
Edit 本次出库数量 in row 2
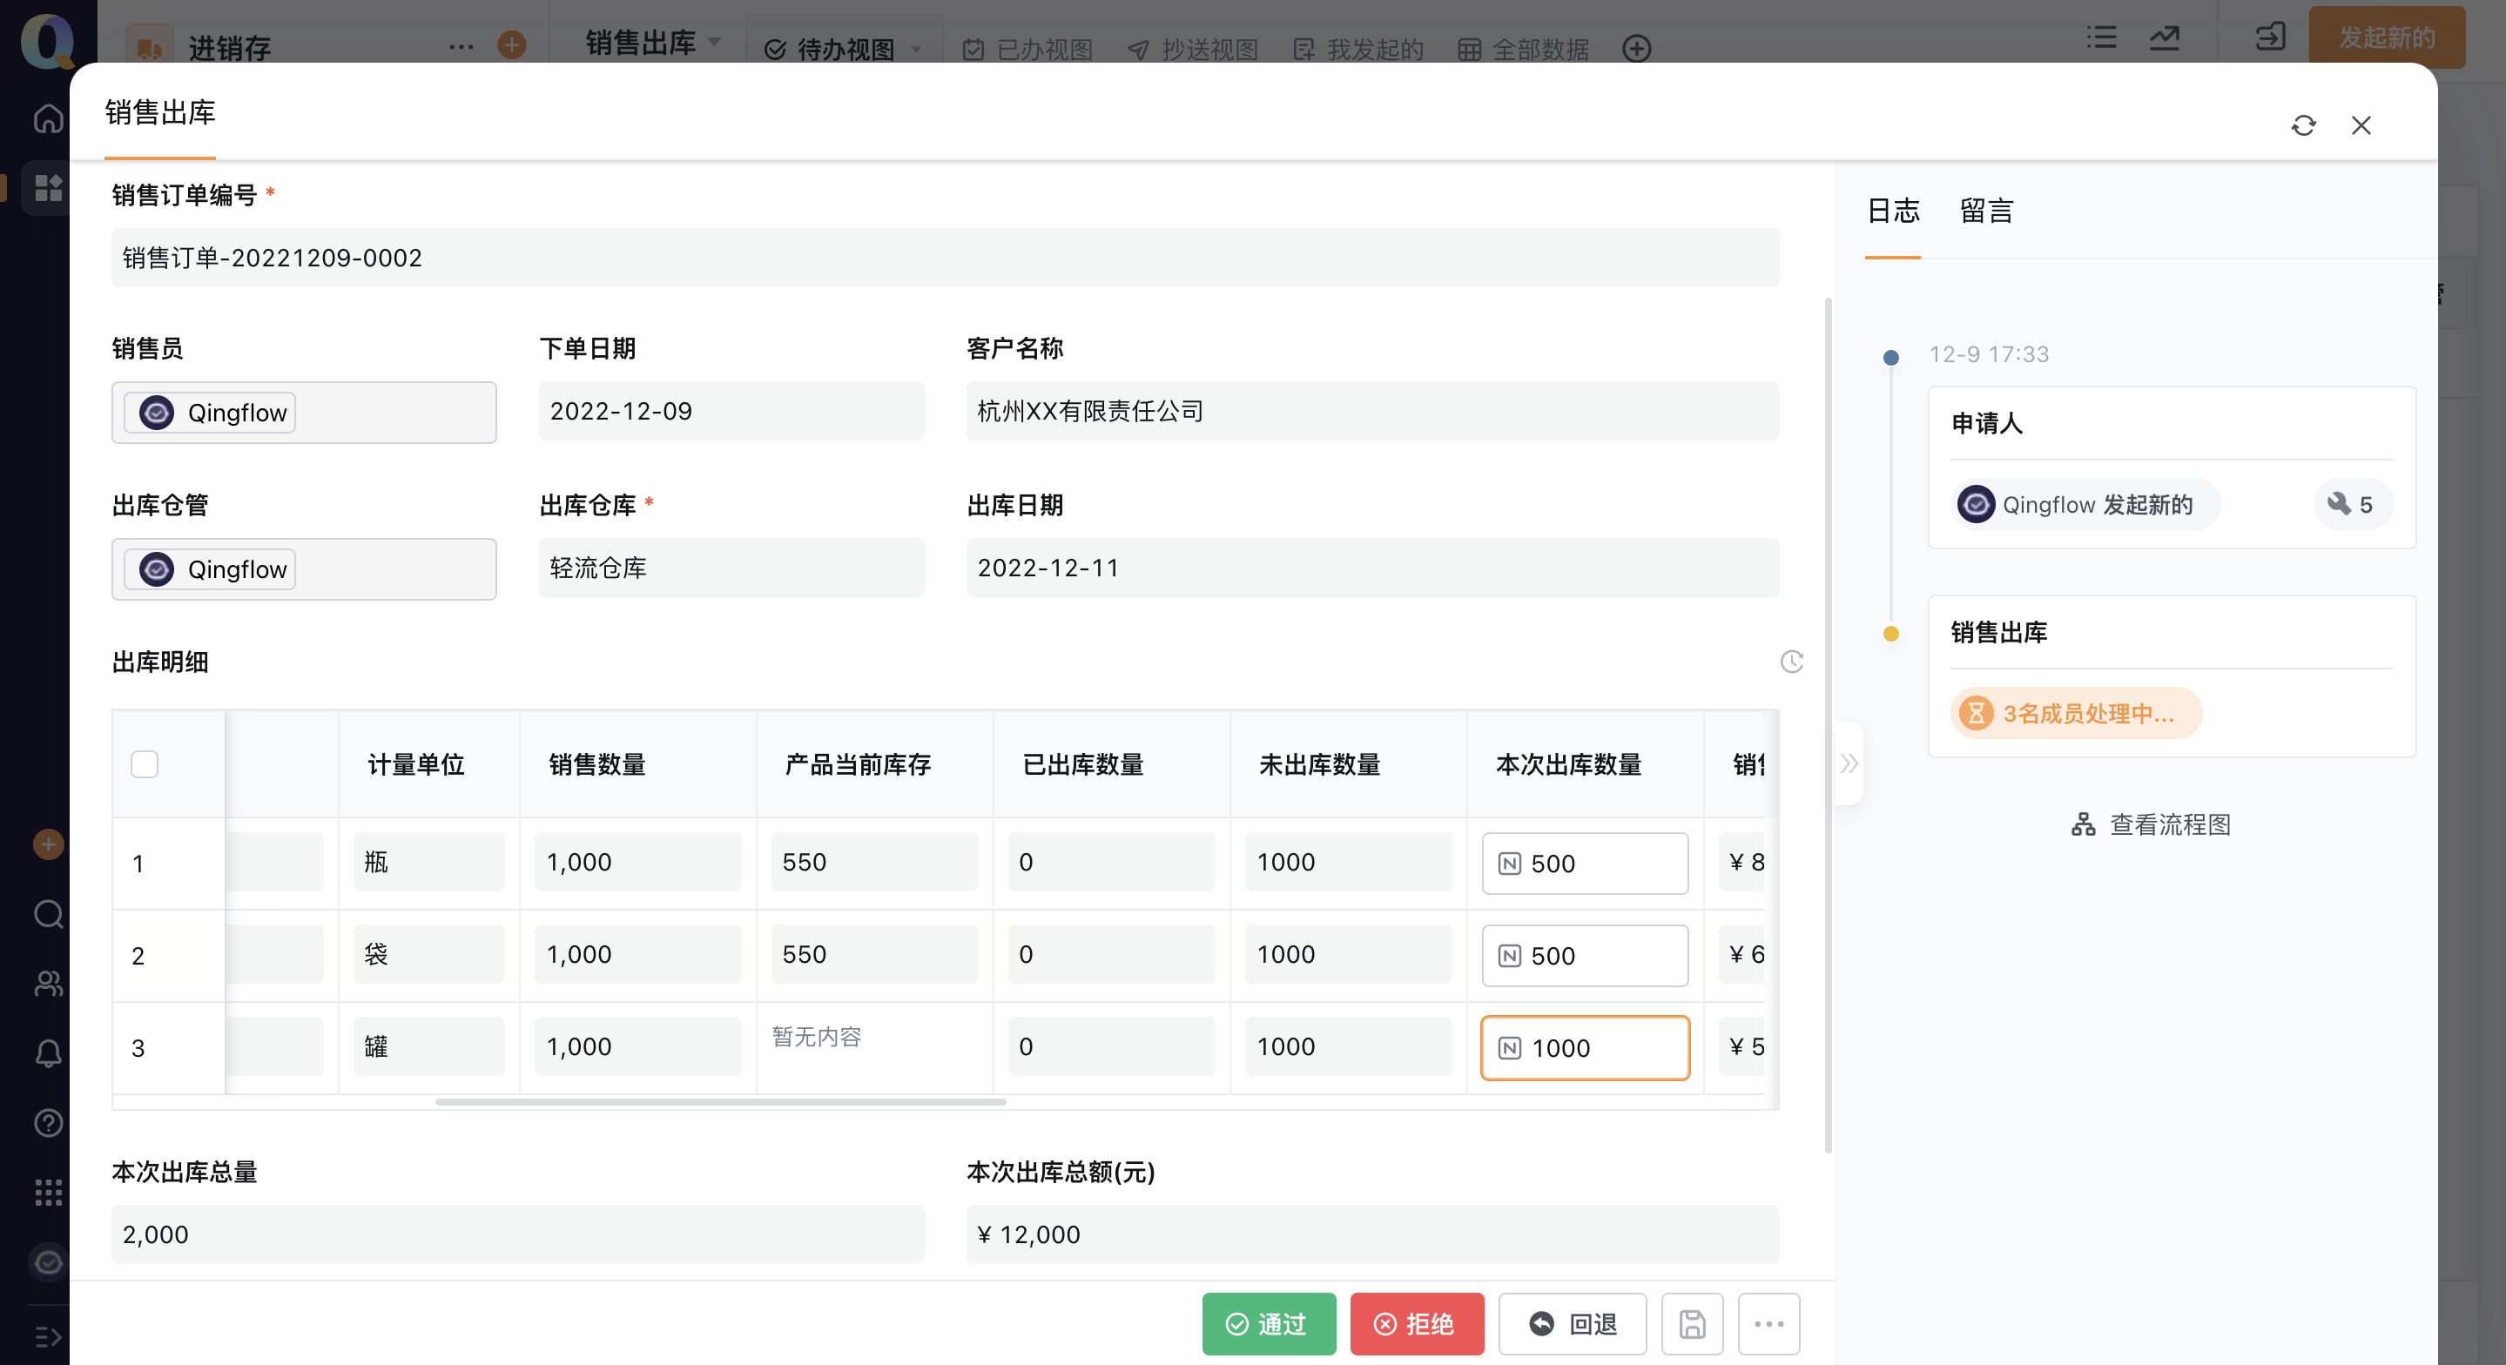[x=1585, y=955]
